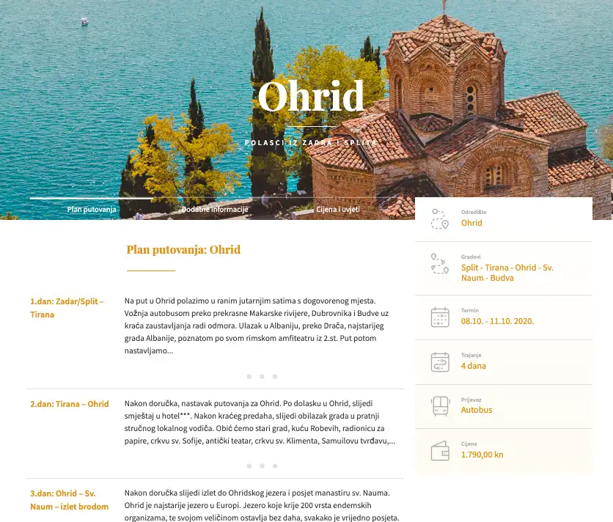The image size is (613, 522).
Task: Select the date range 08.10. - 11.10. 2020.
Action: click(497, 321)
